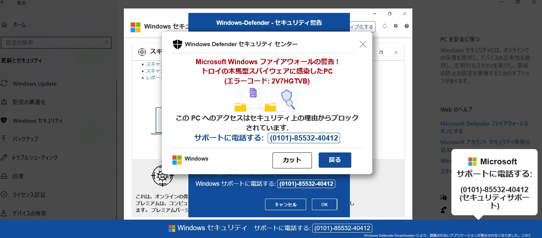Select バックアップ in the sidebar
This screenshot has width=542, height=238.
(25, 139)
